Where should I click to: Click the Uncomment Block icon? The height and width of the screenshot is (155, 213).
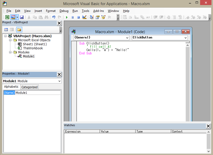tap(180, 17)
